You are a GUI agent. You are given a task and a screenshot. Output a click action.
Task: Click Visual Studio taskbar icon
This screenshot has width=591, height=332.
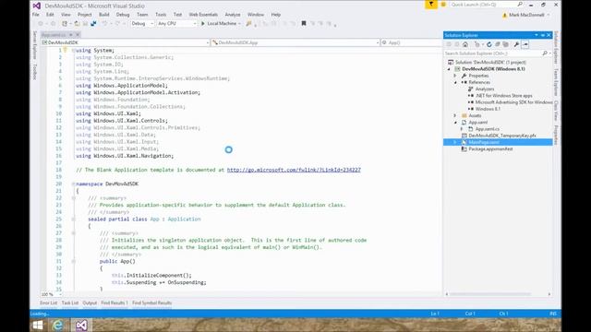click(x=81, y=326)
